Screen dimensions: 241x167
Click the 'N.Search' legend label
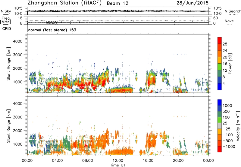[233, 11]
